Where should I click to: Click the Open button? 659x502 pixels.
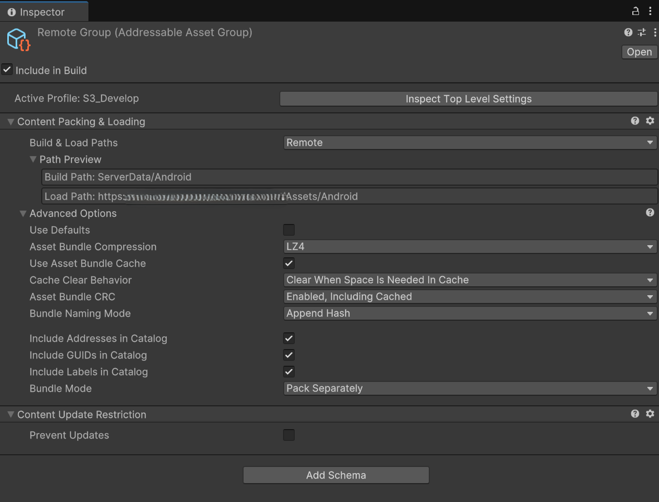point(639,52)
